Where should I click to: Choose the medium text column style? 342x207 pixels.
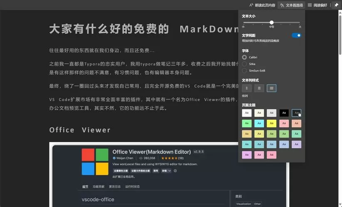pyautogui.click(x=259, y=88)
